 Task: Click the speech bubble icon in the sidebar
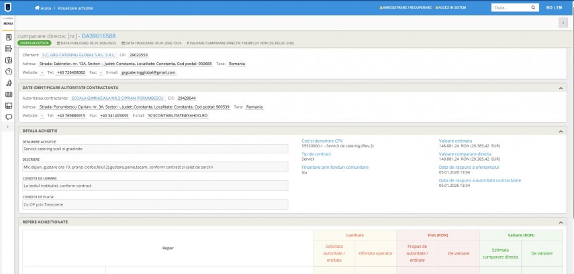pyautogui.click(x=9, y=117)
